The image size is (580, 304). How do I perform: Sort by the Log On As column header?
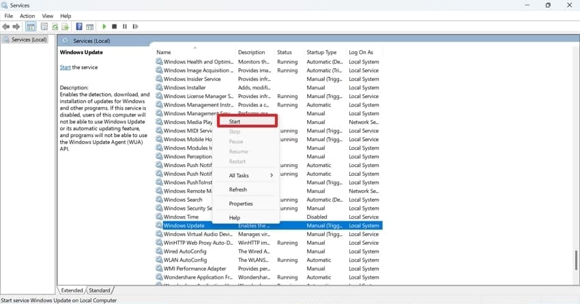pyautogui.click(x=361, y=52)
